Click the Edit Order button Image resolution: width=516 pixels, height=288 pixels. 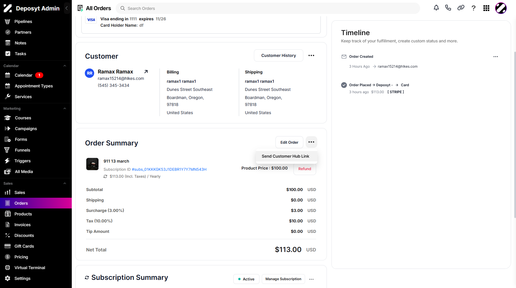tap(289, 142)
